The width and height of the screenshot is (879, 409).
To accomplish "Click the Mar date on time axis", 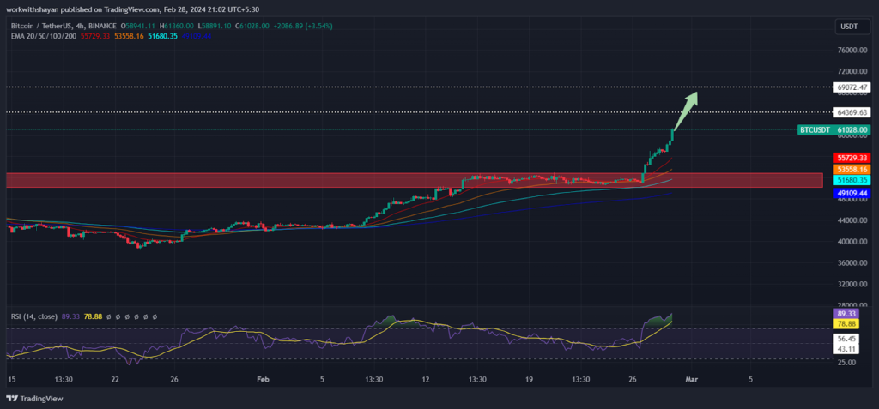I will 694,378.
